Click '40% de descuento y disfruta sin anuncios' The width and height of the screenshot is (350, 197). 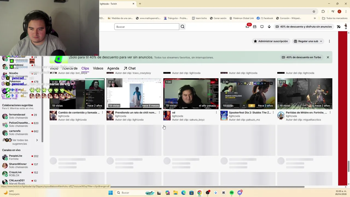point(304,27)
